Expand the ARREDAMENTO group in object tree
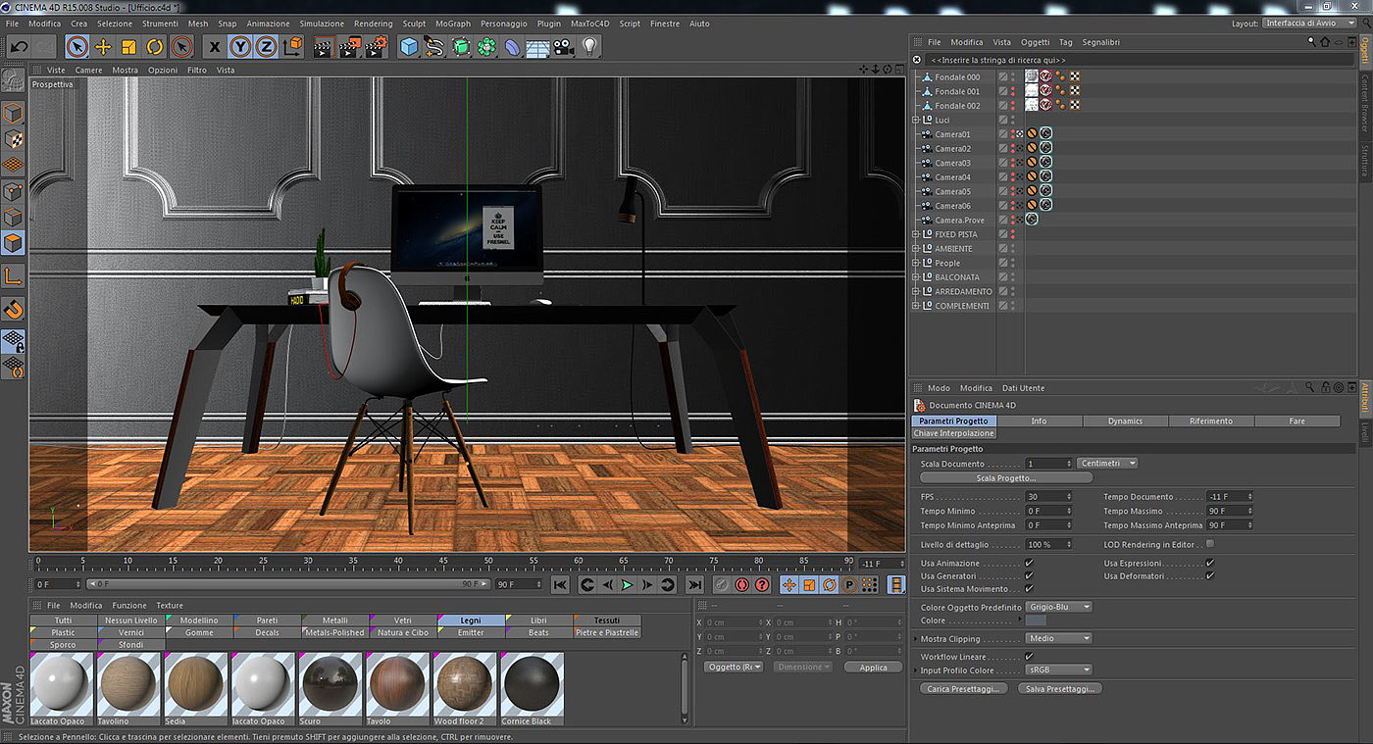Screen dimensions: 1373x744 916,291
